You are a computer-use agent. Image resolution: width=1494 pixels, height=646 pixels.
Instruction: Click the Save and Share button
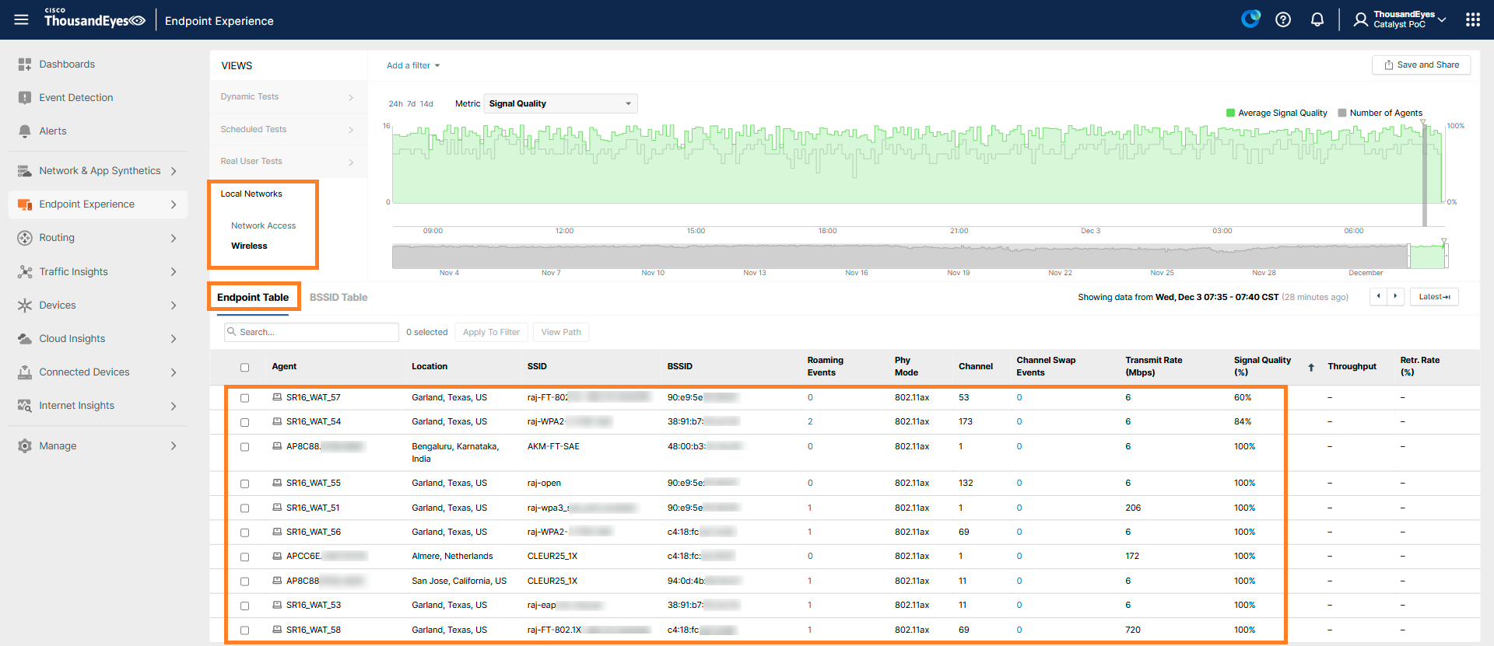click(x=1421, y=65)
